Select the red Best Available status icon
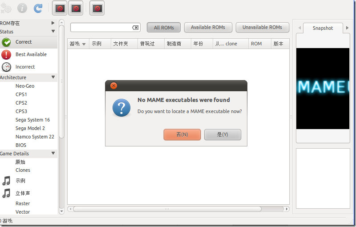The width and height of the screenshot is (356, 227). point(6,55)
